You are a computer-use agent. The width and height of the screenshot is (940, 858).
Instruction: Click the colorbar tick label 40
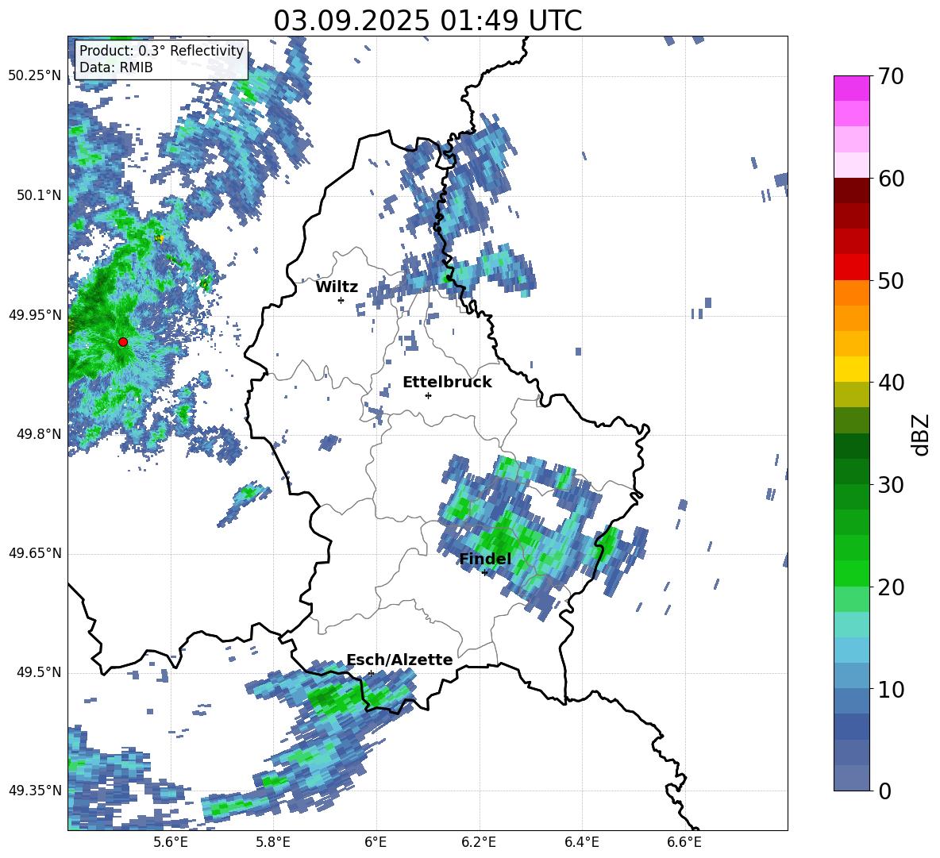tap(890, 383)
